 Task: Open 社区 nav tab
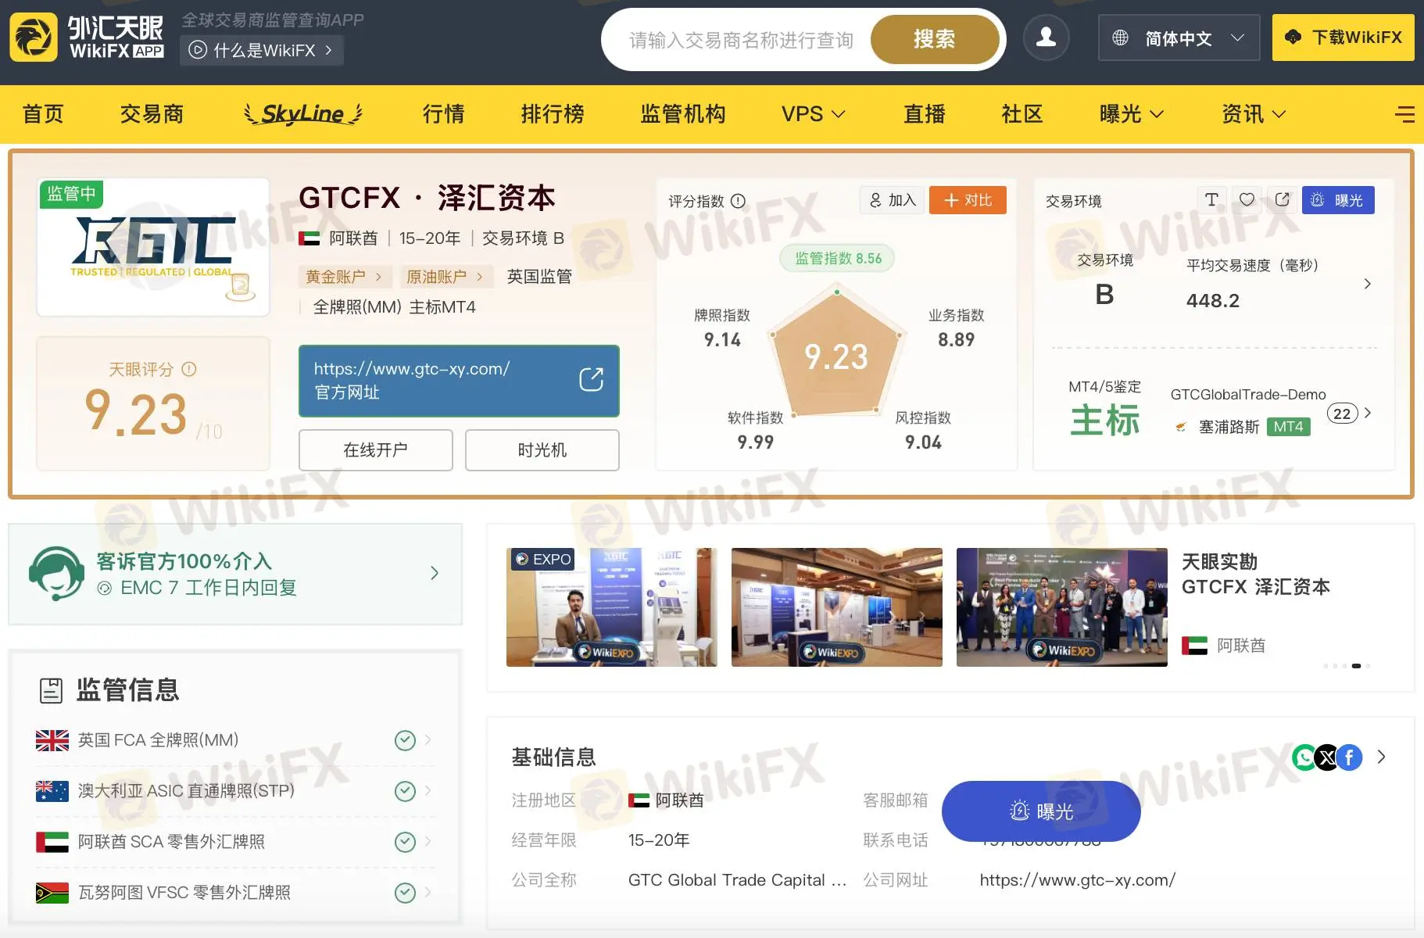click(1022, 114)
